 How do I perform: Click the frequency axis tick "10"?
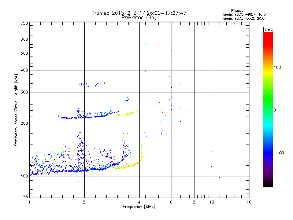tap(212, 202)
